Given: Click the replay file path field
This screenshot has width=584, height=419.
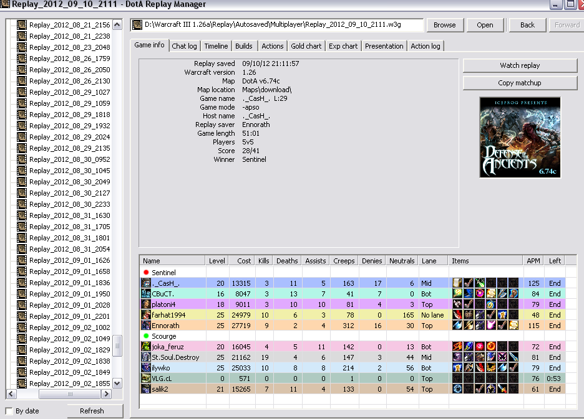Looking at the screenshot, I should point(277,25).
